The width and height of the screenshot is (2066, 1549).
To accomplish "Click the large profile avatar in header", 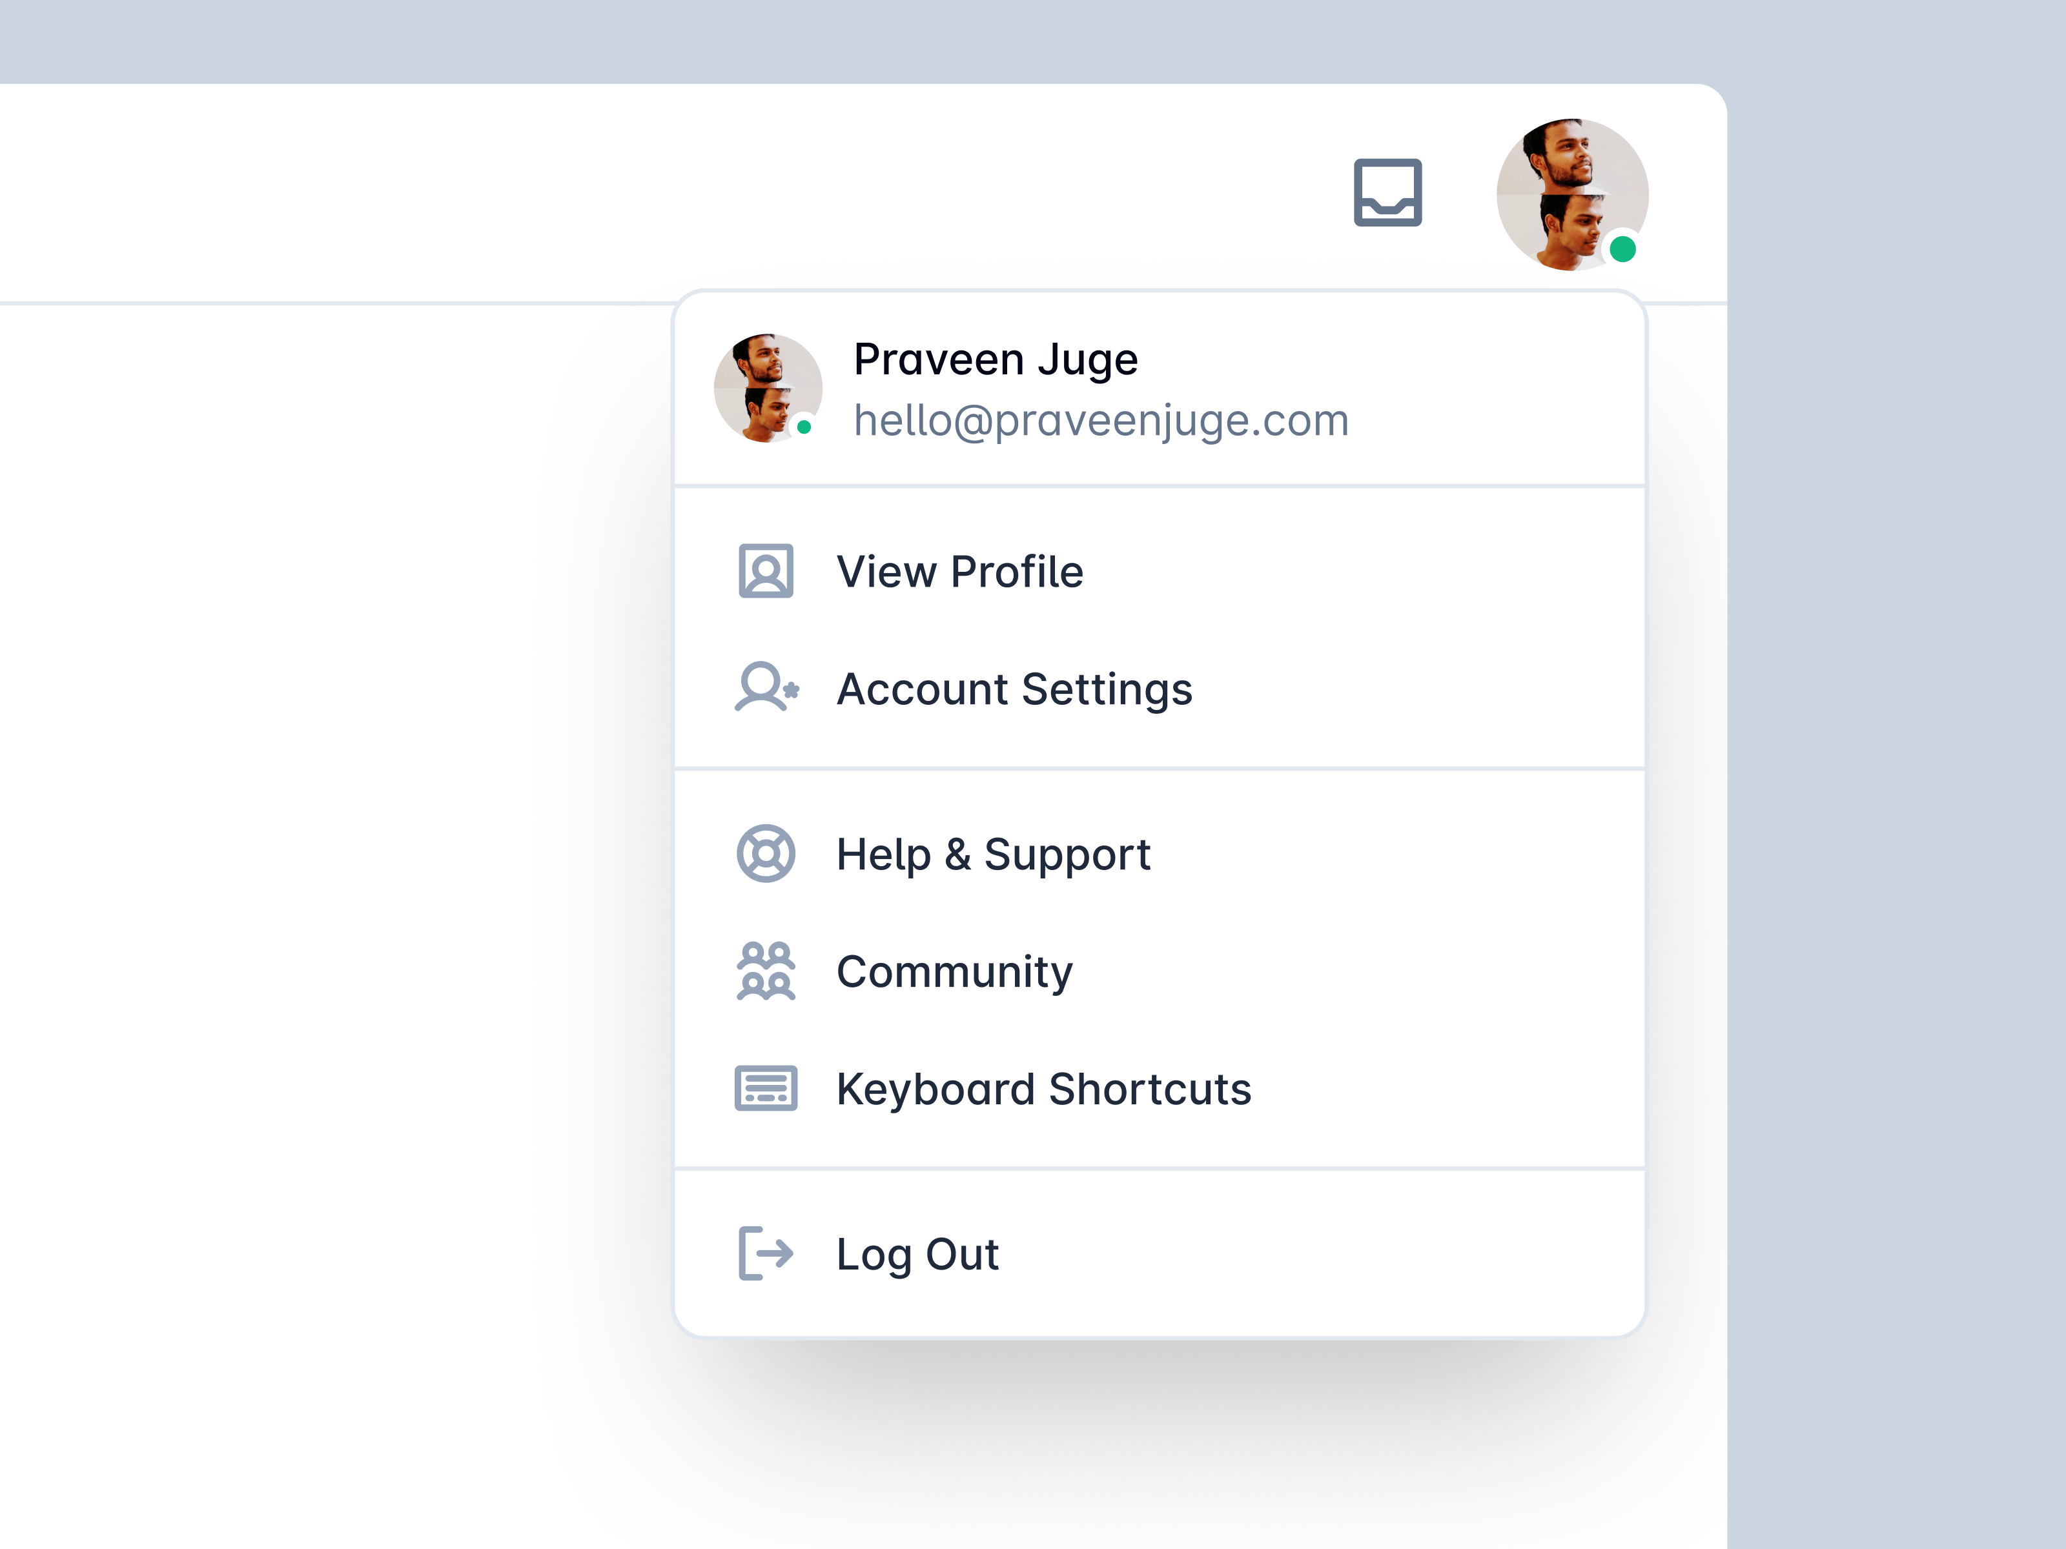I will 1572,194.
